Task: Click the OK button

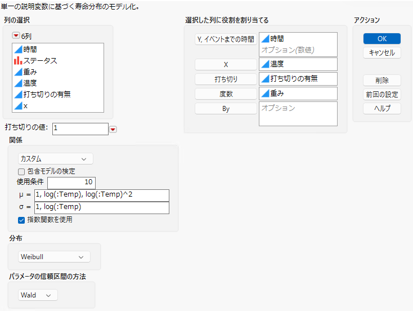Action: (382, 39)
